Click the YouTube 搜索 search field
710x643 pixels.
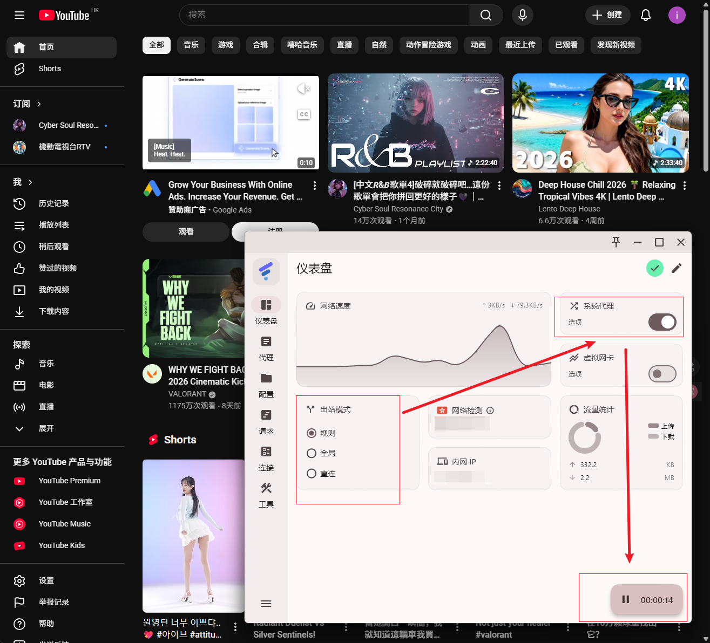pos(324,15)
